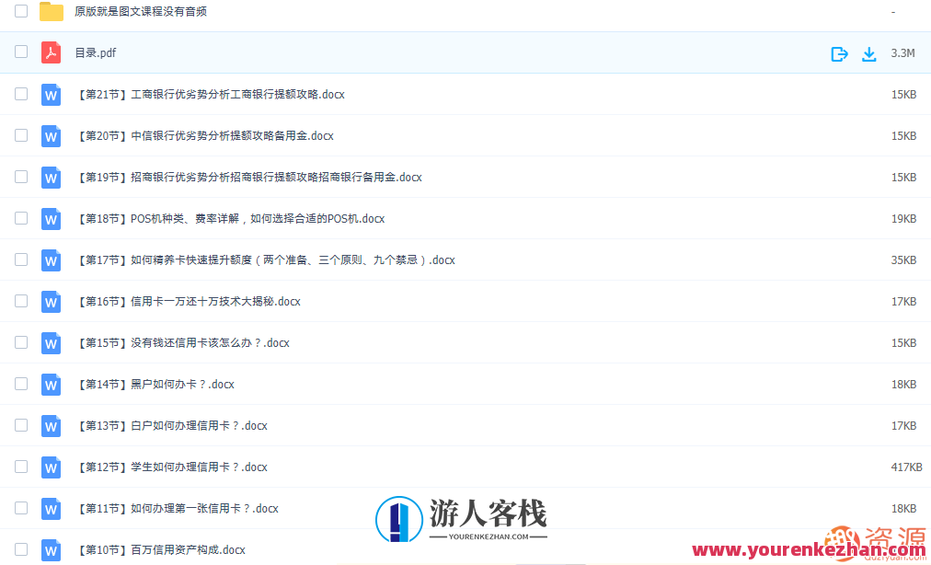The image size is (931, 565).
Task: Check the checkbox for the 第17节 document
Action: click(x=20, y=259)
